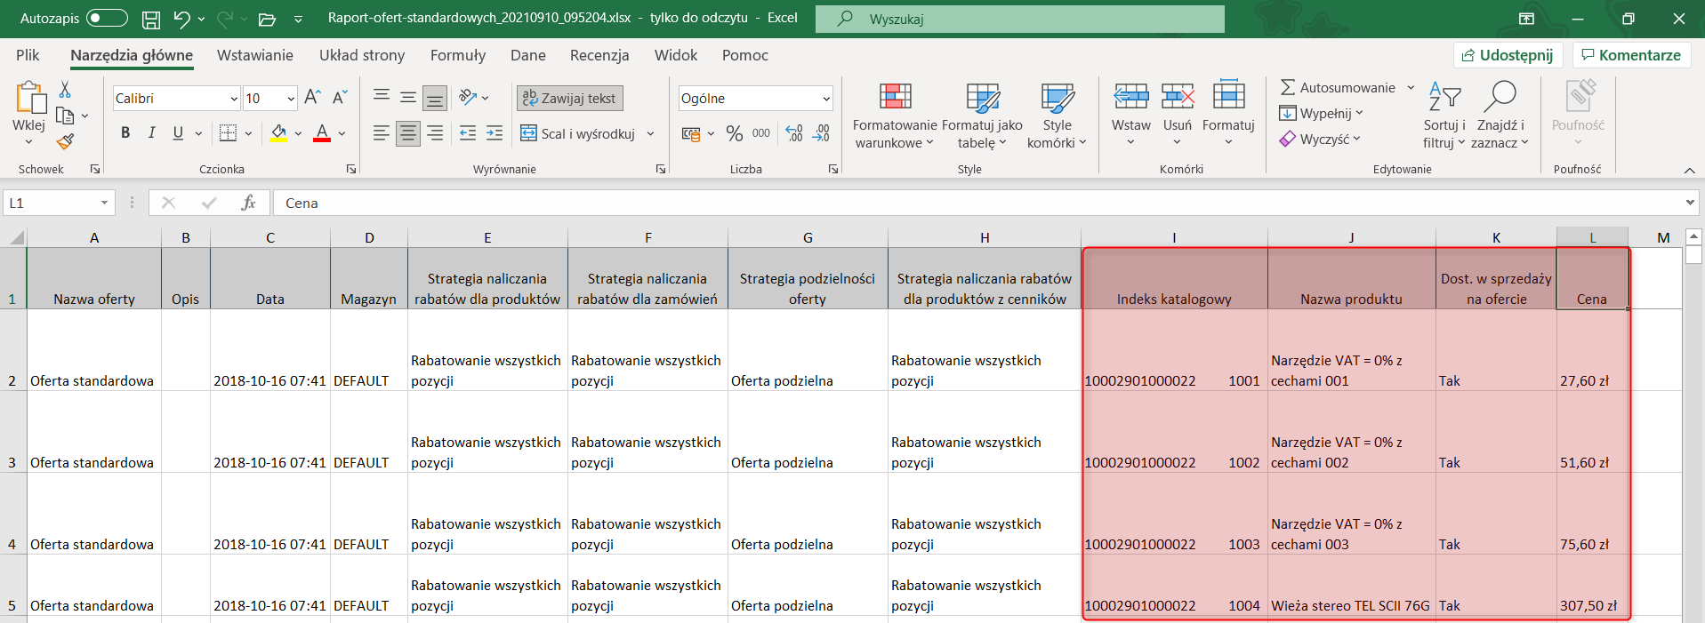
Task: Click the Udostępnij button
Action: click(x=1508, y=55)
